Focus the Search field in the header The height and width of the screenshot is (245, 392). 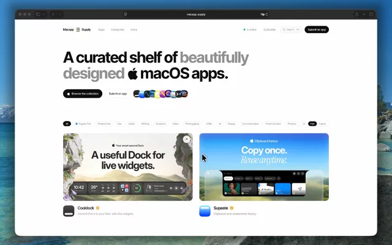click(292, 30)
